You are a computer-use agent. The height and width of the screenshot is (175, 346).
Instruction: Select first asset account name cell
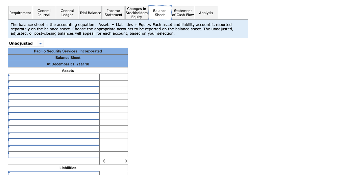[x=54, y=77]
